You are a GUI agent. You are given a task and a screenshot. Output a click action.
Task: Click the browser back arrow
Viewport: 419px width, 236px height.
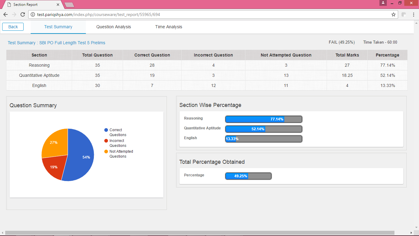tap(6, 14)
